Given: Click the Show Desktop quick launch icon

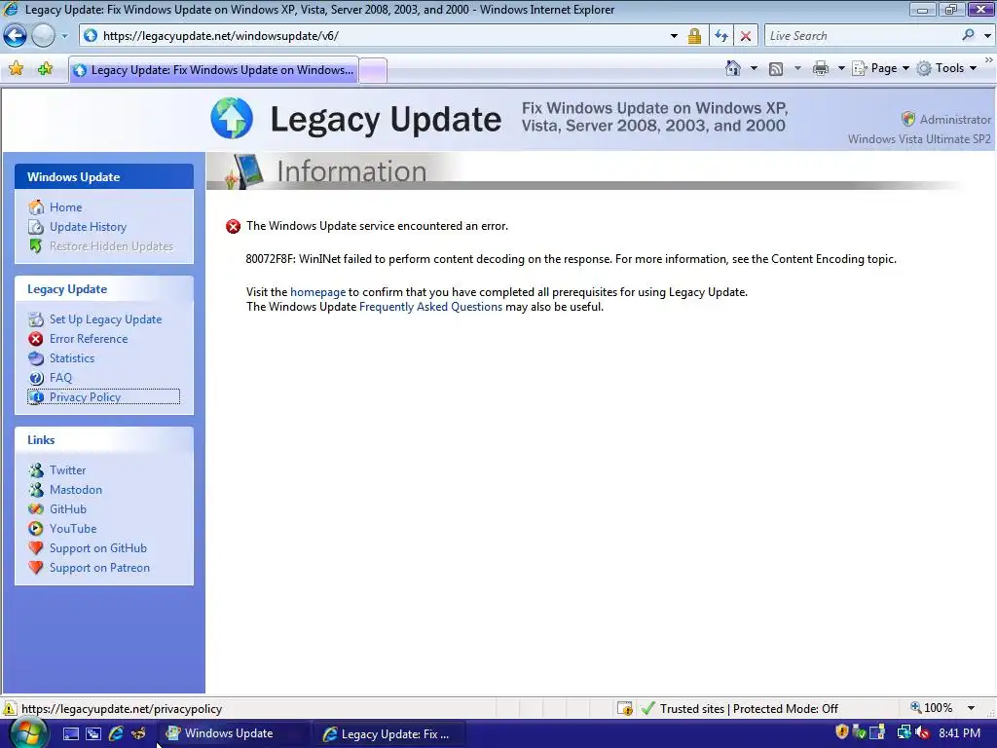Looking at the screenshot, I should pos(70,733).
